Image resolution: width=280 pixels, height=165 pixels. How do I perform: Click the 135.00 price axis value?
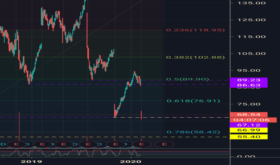click(251, 3)
